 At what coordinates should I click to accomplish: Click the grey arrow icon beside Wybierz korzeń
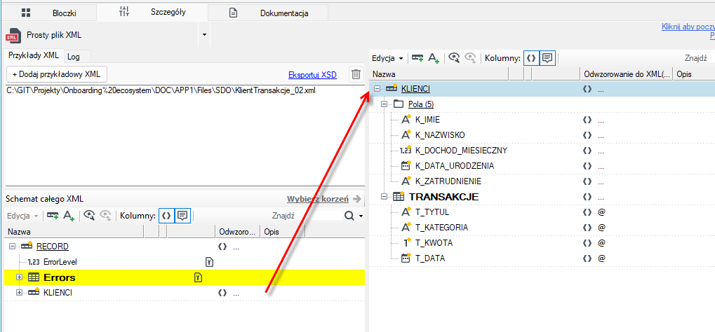coord(357,199)
